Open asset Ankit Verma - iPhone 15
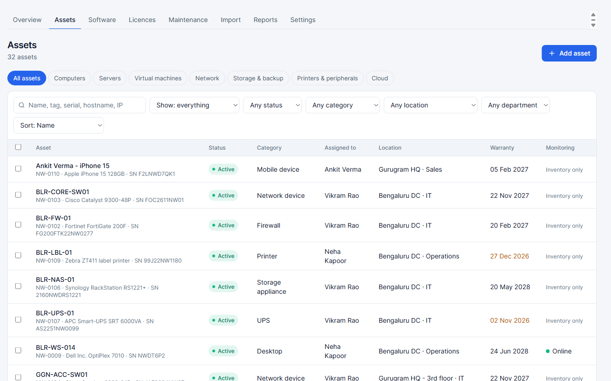 coord(73,166)
